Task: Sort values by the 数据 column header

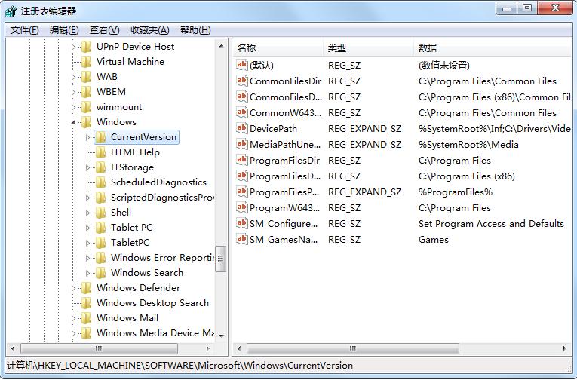Action: 493,47
